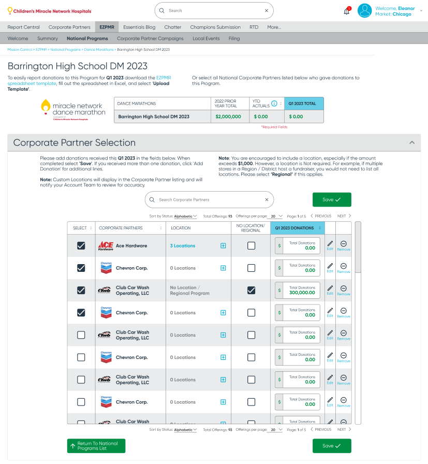Image resolution: width=428 pixels, height=464 pixels.
Task: Open the Champions Submission tab
Action: coord(215,27)
